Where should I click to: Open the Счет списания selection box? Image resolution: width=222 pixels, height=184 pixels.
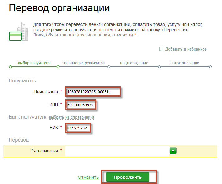tap(117, 151)
